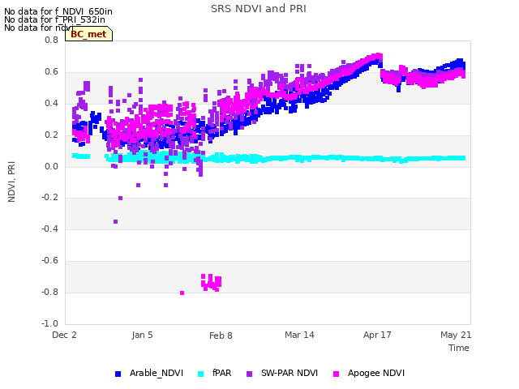Image resolution: width=519 pixels, height=389 pixels.
Task: Click the fPAR cyan legend marker
Action: [x=200, y=374]
